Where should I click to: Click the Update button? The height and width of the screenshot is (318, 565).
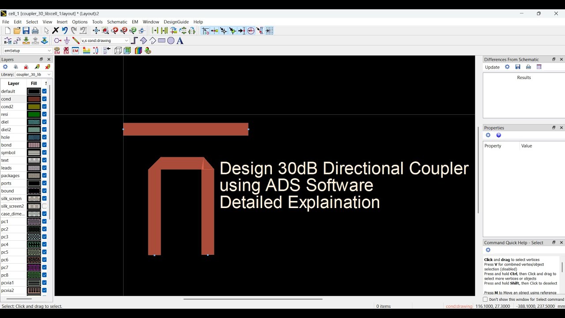492,67
